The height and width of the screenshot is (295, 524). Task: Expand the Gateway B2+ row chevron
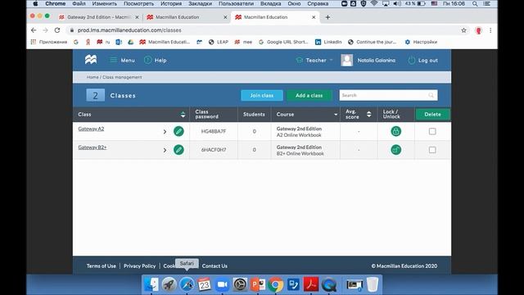click(165, 150)
